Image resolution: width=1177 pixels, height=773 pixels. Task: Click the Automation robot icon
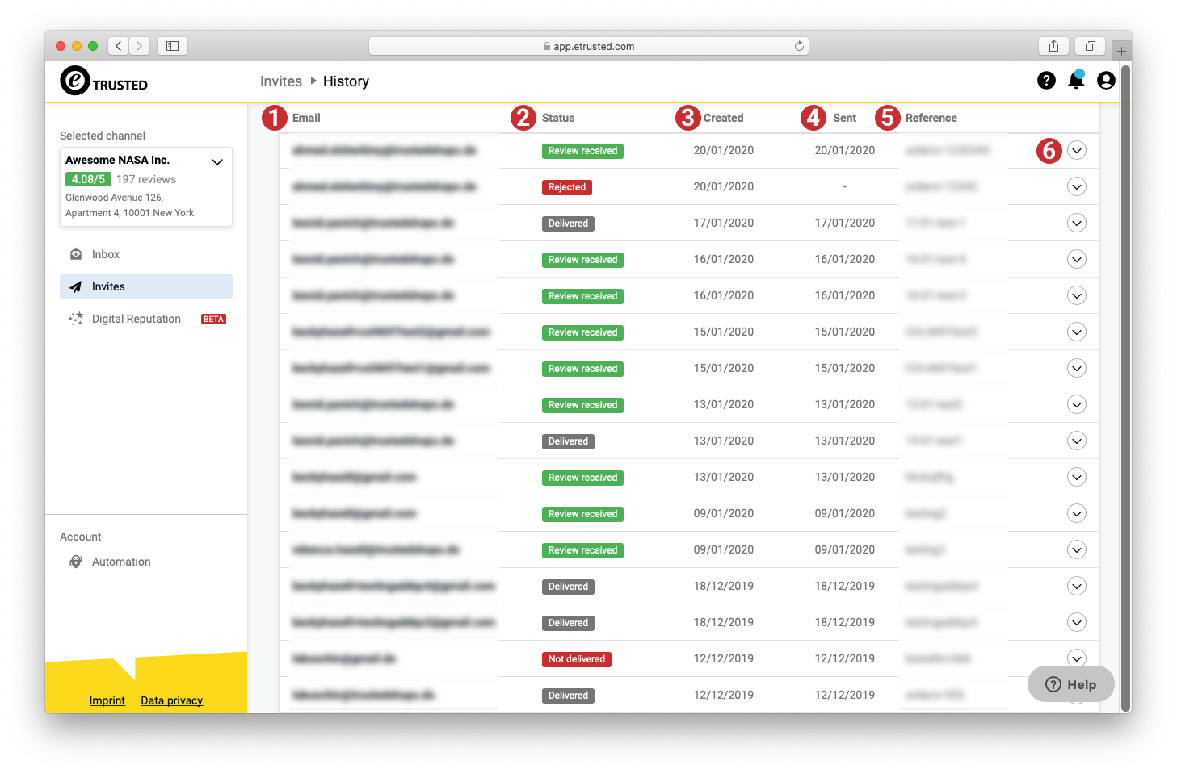(76, 562)
